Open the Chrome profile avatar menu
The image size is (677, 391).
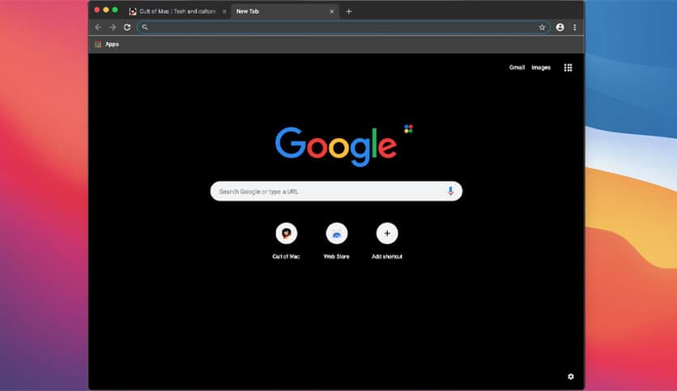click(x=560, y=27)
